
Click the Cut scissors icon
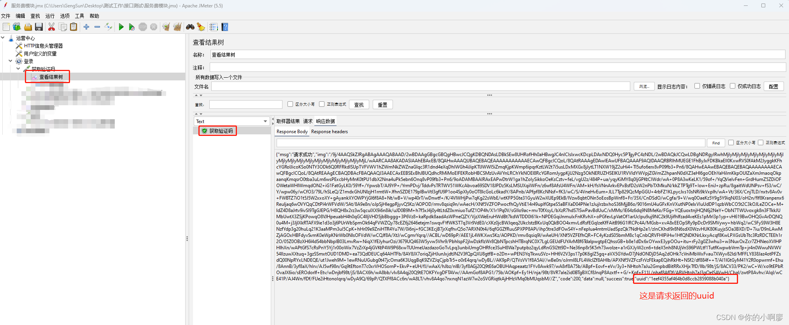51,27
